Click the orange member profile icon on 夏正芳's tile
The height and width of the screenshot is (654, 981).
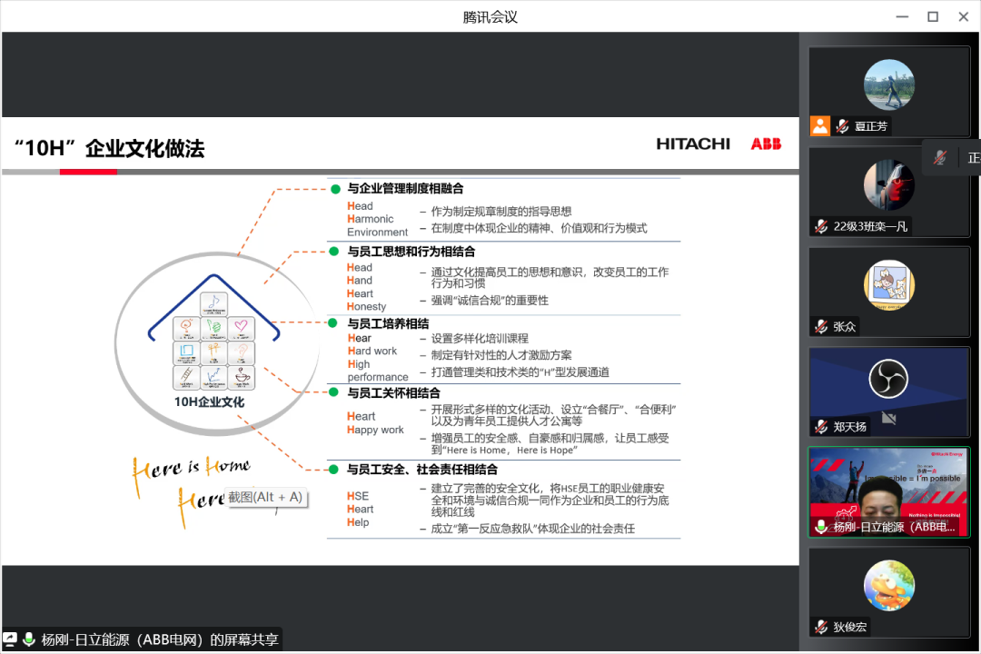(820, 125)
